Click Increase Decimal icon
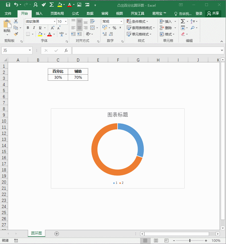The height and width of the screenshot is (244, 226). tap(105, 34)
